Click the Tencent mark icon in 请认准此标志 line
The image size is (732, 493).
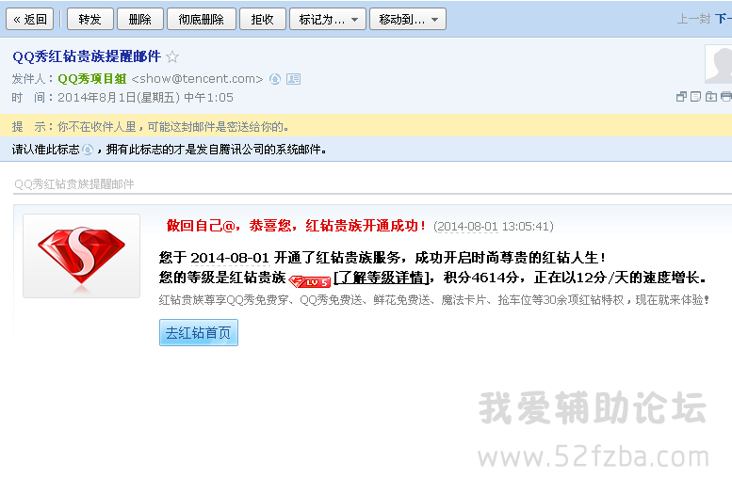pyautogui.click(x=88, y=150)
